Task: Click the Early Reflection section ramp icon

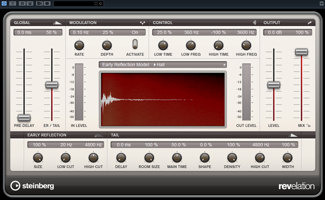Action: pyautogui.click(x=99, y=135)
